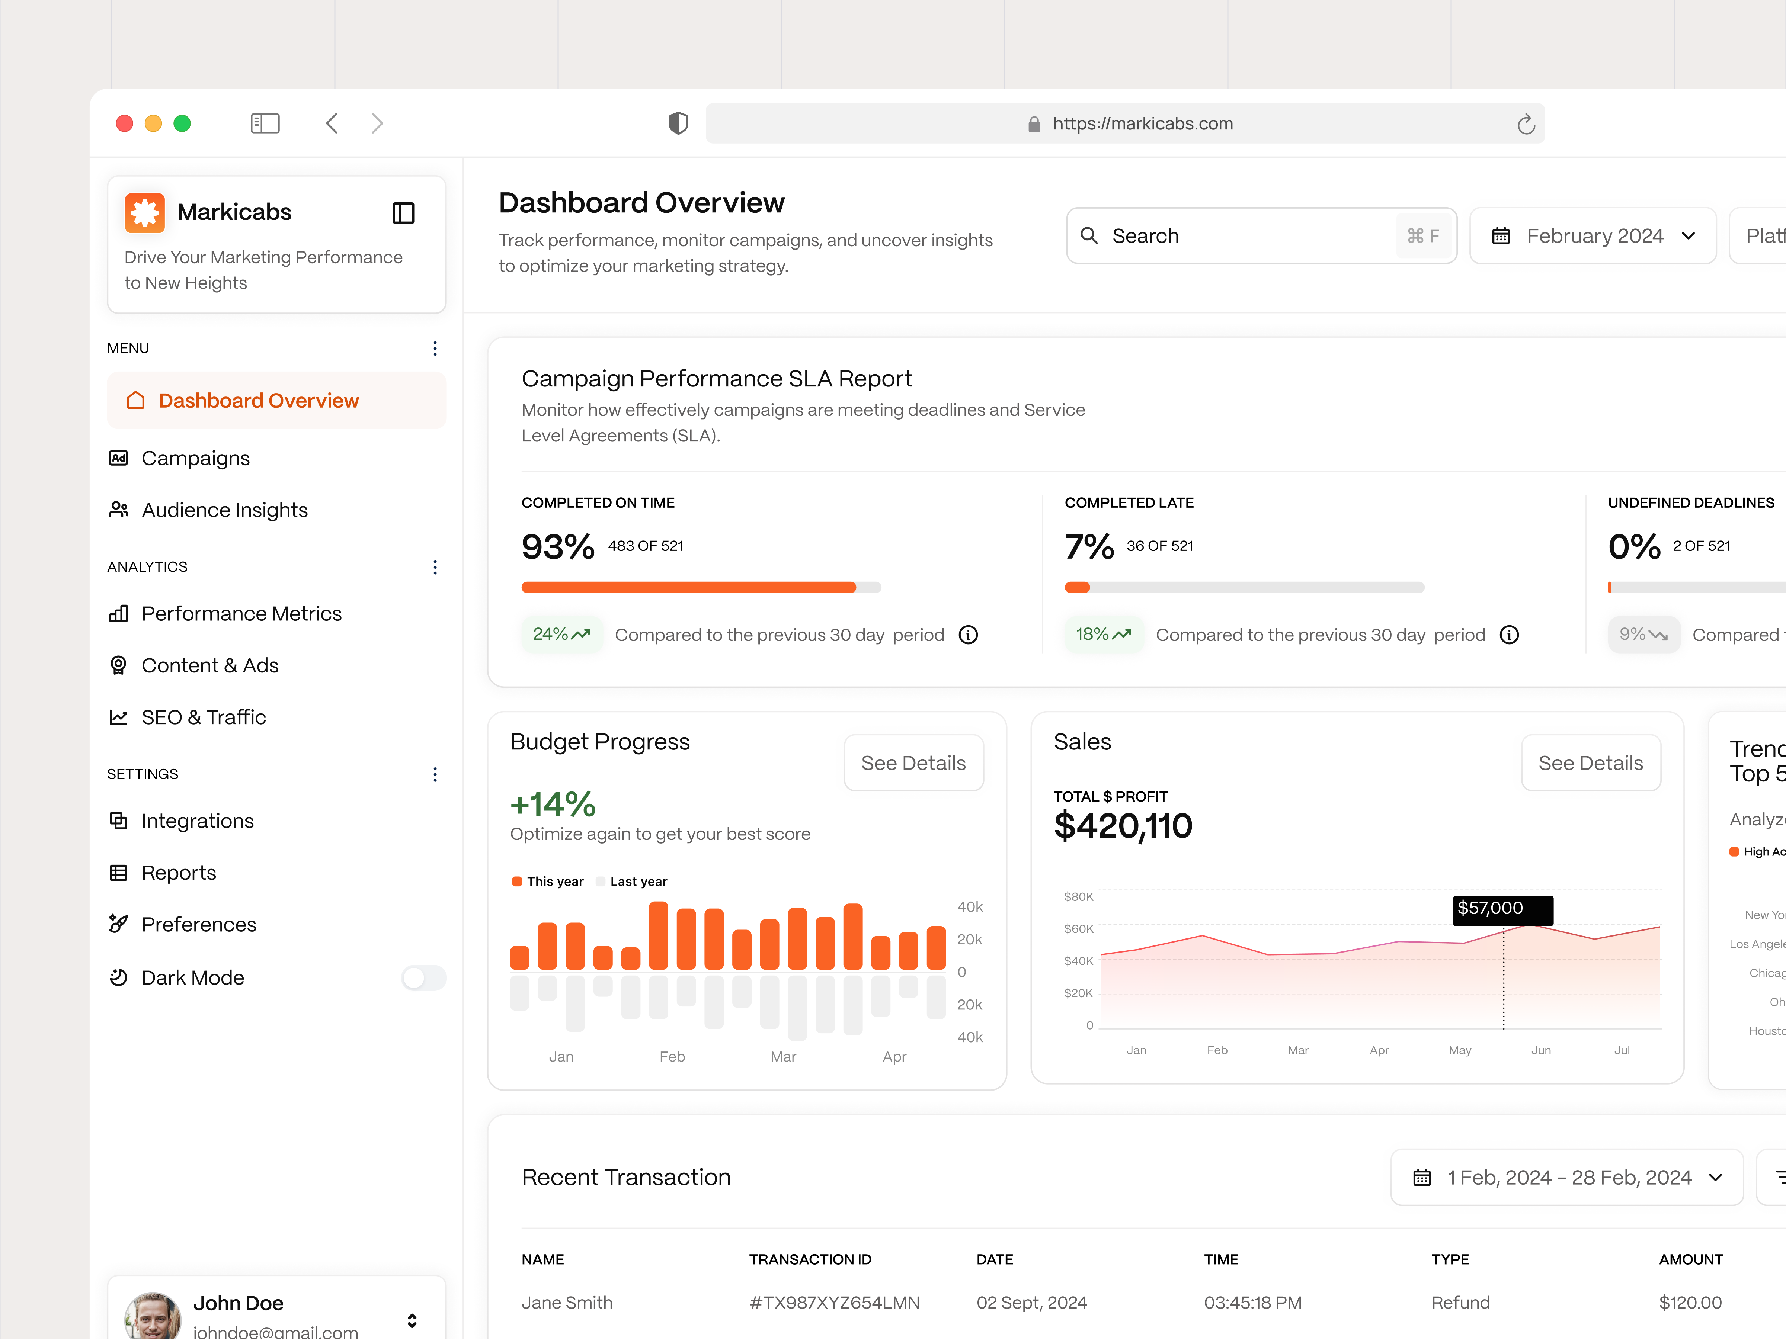Click transaction ID #TX987XYZ654LMN
Viewport: 1786px width, 1339px height.
[834, 1303]
